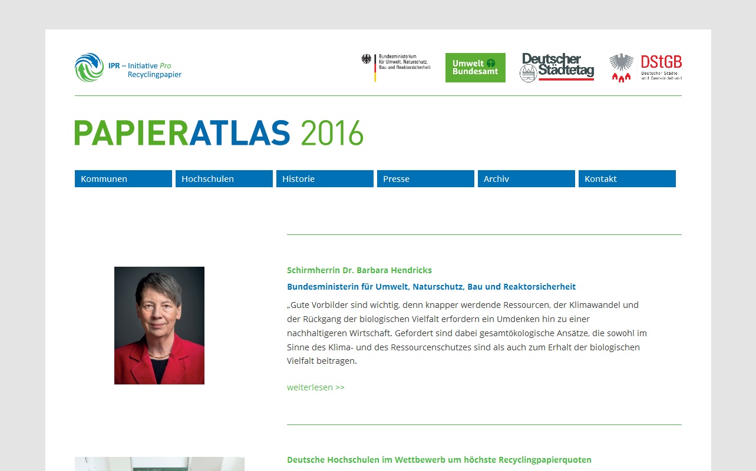Click the blue Bundesministerin für Umwelt subtitle

[431, 287]
